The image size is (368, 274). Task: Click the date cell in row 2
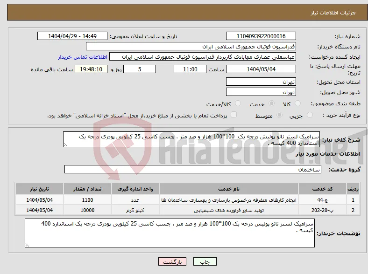pyautogui.click(x=39, y=210)
